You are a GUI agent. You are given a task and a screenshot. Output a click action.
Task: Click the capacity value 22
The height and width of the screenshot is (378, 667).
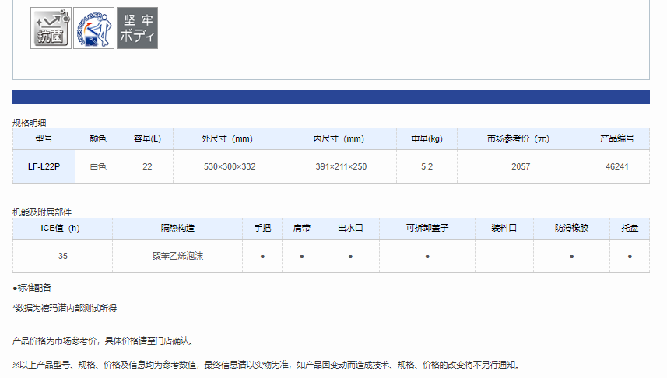point(147,166)
